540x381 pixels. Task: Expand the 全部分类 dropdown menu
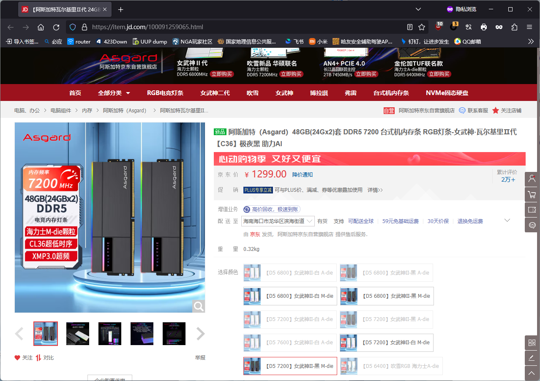pos(114,93)
